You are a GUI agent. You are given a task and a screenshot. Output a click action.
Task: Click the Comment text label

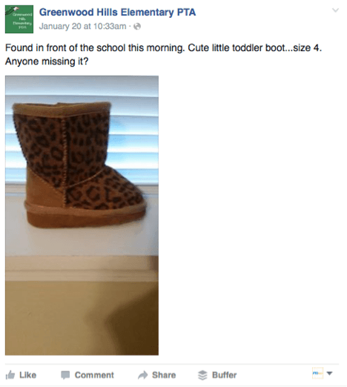point(94,375)
